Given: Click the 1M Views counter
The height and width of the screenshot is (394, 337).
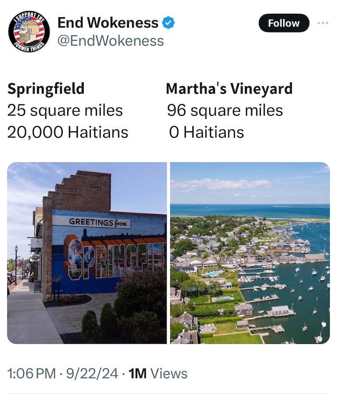Looking at the screenshot, I should (158, 373).
